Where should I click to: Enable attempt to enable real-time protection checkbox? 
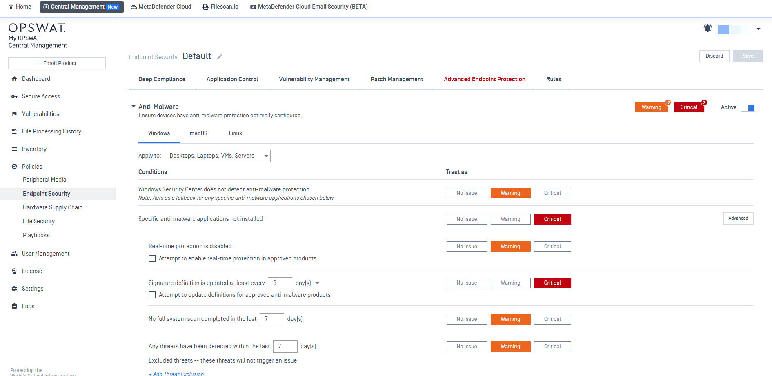pos(152,258)
